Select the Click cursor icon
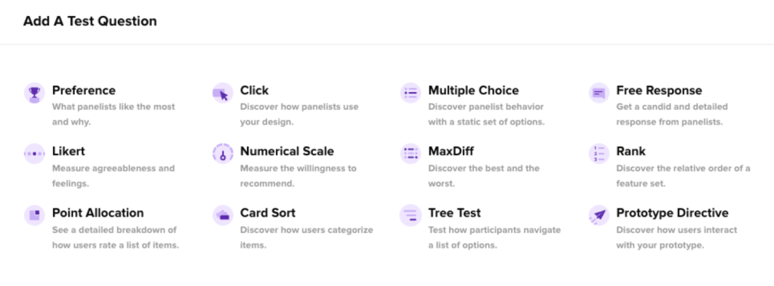774x286 pixels. coord(223,93)
